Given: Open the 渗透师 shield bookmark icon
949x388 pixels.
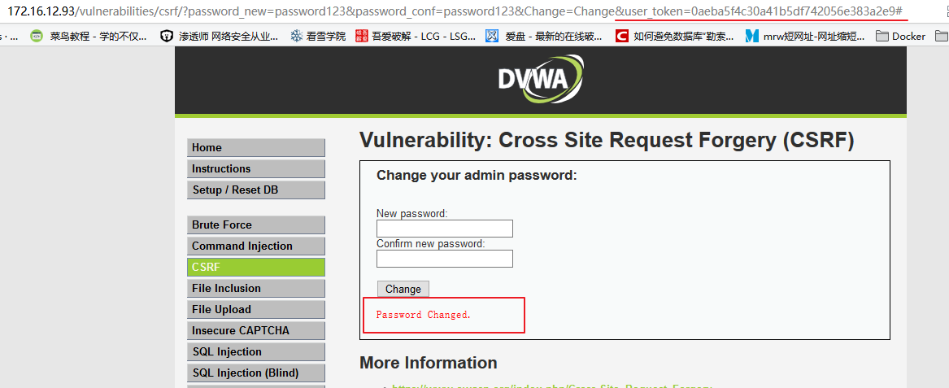Looking at the screenshot, I should [x=167, y=36].
